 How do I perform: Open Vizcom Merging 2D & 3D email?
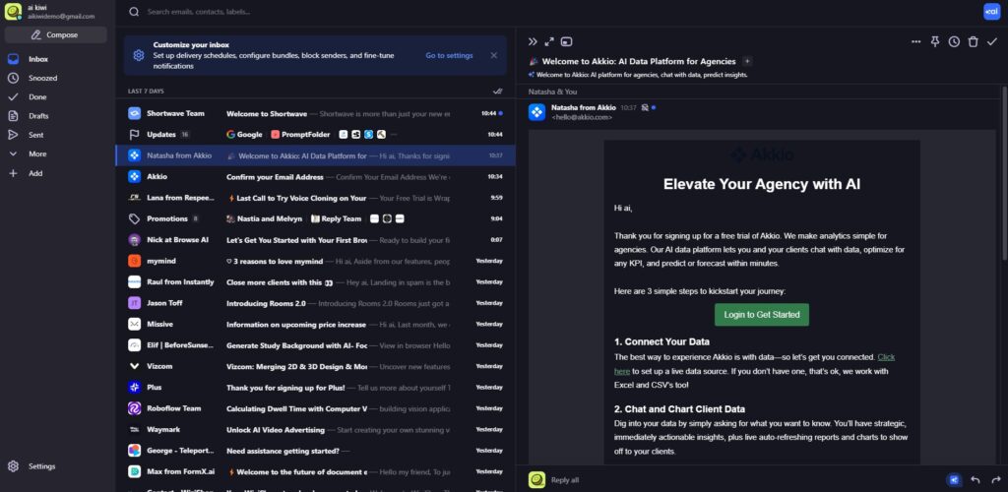point(315,366)
